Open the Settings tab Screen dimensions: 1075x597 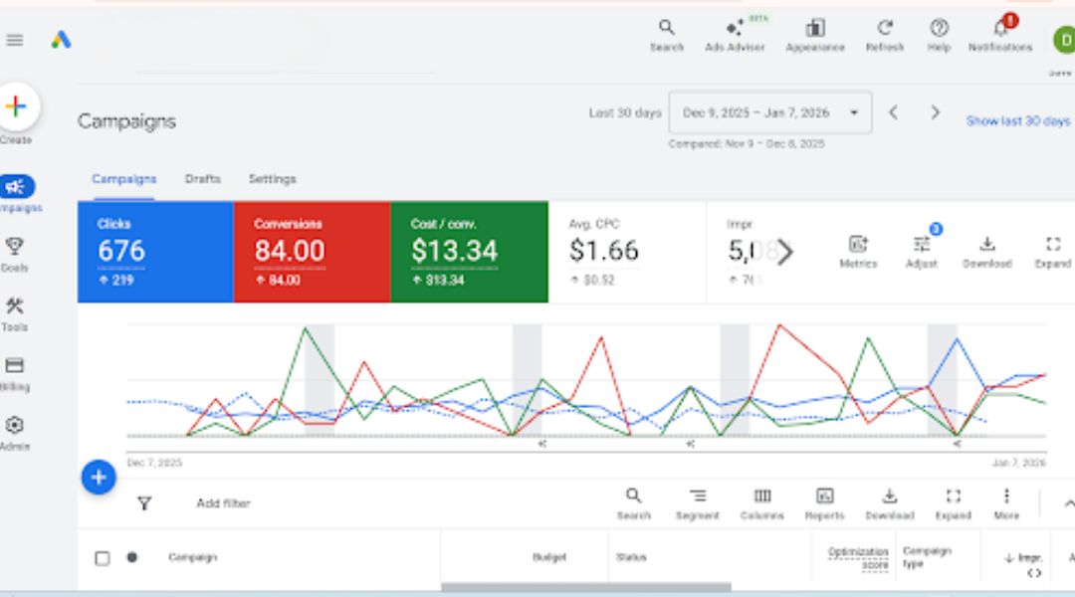pyautogui.click(x=273, y=178)
